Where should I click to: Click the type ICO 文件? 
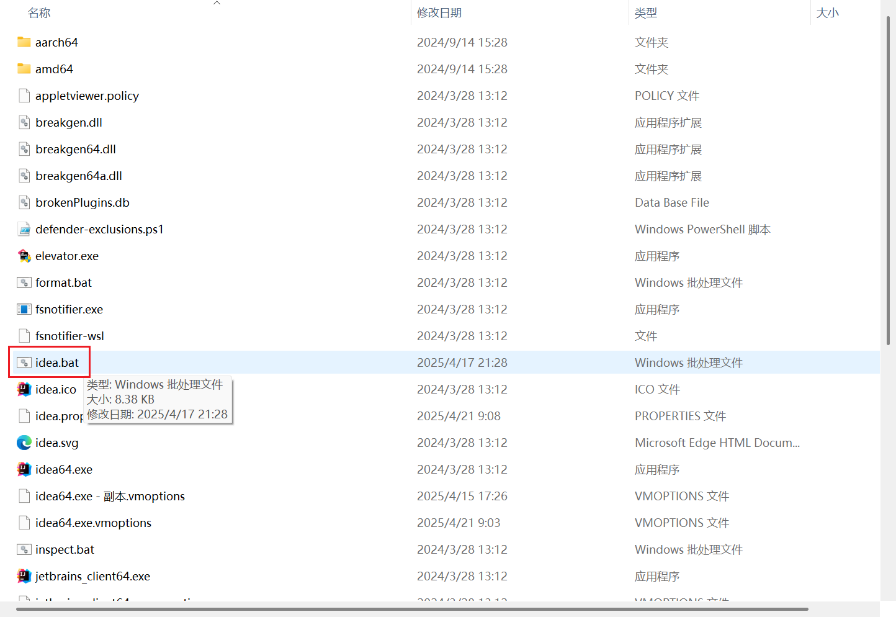(x=657, y=389)
